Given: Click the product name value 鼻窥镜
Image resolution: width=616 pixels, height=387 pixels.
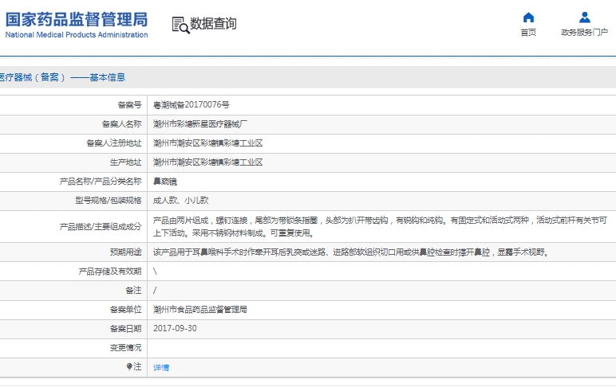Looking at the screenshot, I should (165, 182).
